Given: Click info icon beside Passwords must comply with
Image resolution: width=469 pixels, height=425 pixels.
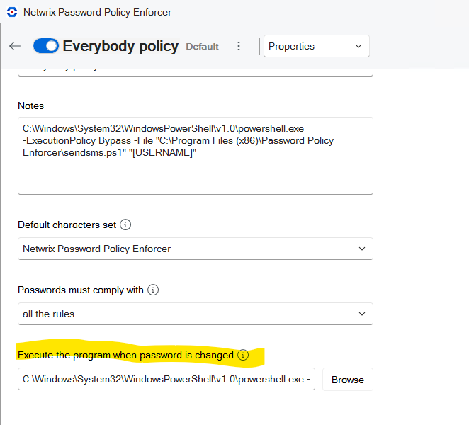Looking at the screenshot, I should 154,290.
